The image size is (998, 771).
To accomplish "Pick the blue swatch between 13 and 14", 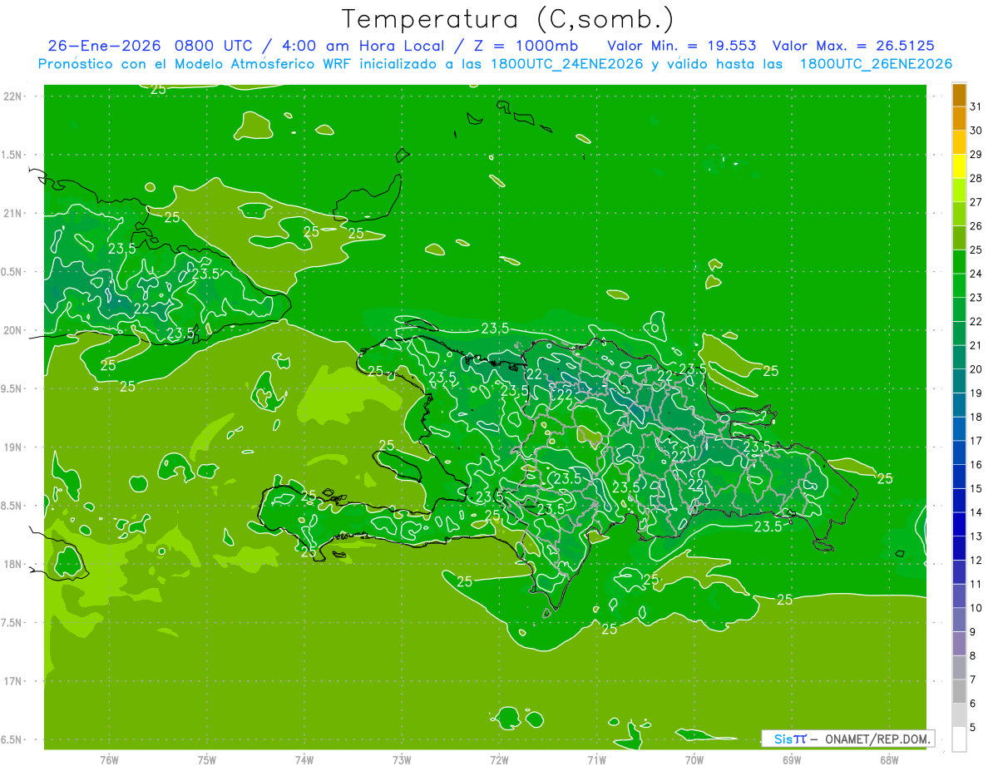I will click(959, 524).
